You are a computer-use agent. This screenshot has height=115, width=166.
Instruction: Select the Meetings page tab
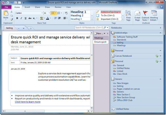101,38
